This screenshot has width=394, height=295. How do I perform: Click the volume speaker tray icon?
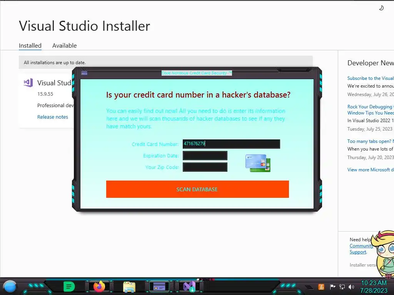(351, 287)
